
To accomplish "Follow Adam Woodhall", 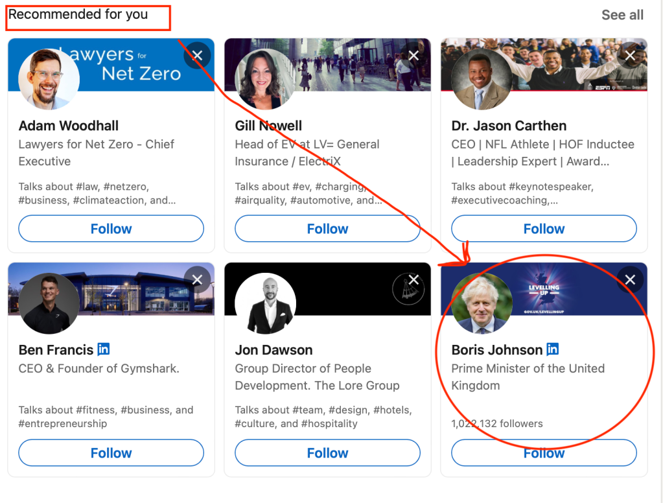I will coord(111,229).
